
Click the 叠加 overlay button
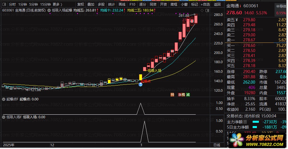pos(91,4)
